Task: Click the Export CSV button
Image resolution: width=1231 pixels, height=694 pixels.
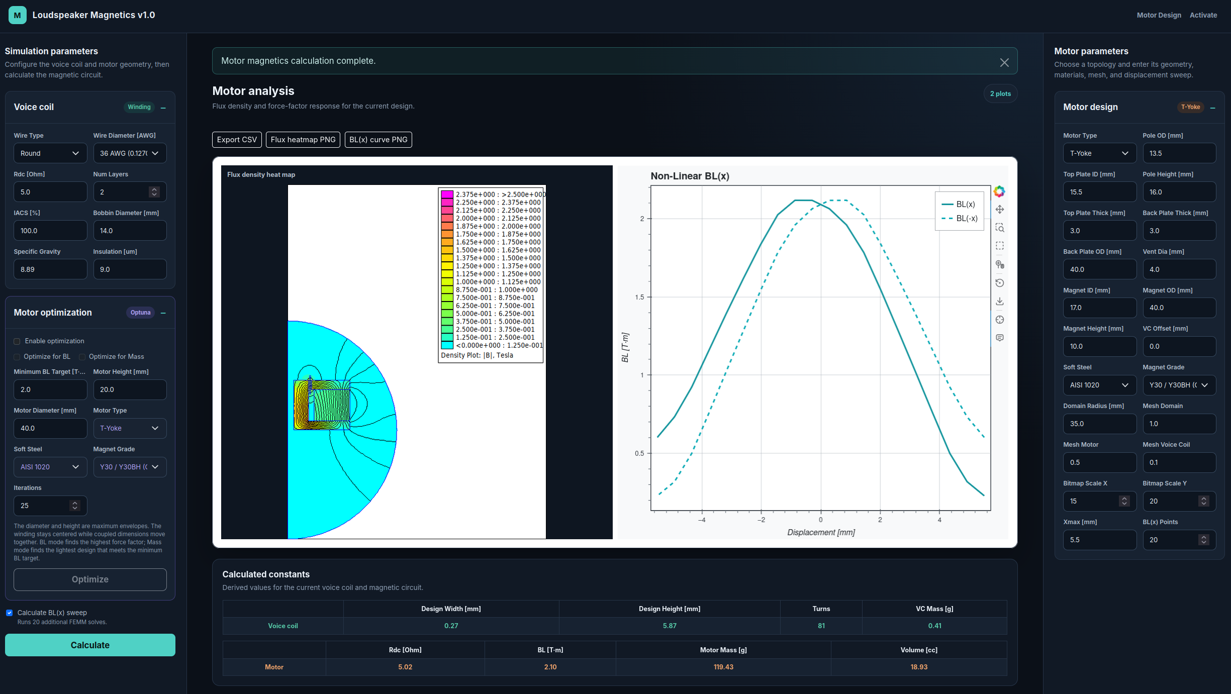Action: (x=237, y=140)
